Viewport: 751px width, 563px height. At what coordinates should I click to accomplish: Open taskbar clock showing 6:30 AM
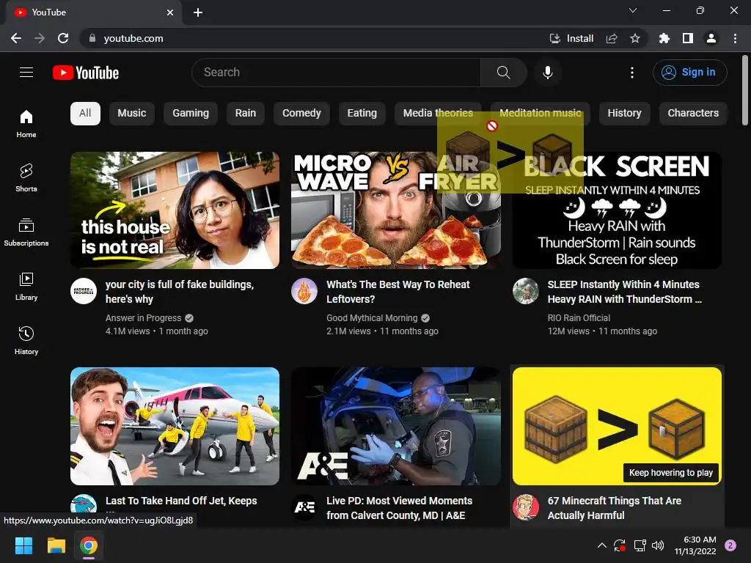tap(695, 545)
